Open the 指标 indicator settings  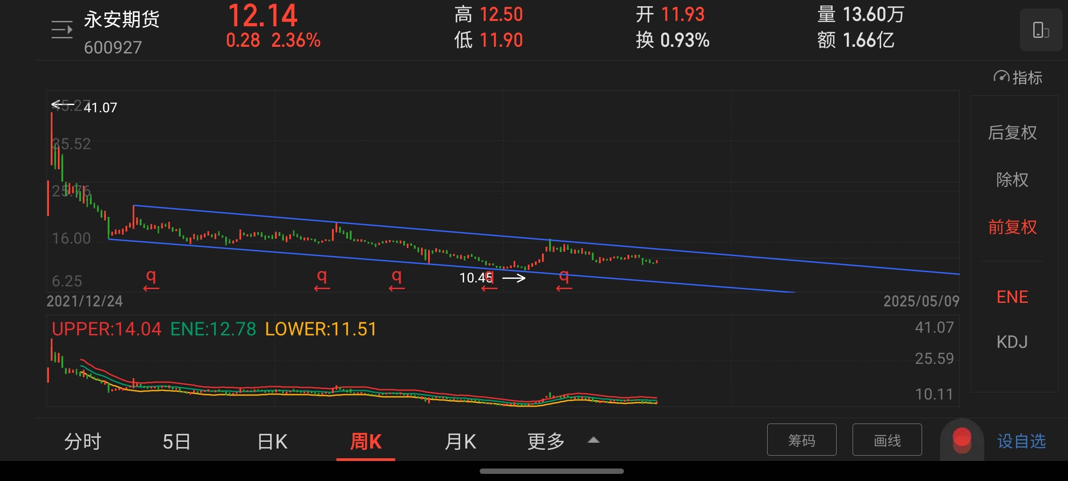point(1018,77)
